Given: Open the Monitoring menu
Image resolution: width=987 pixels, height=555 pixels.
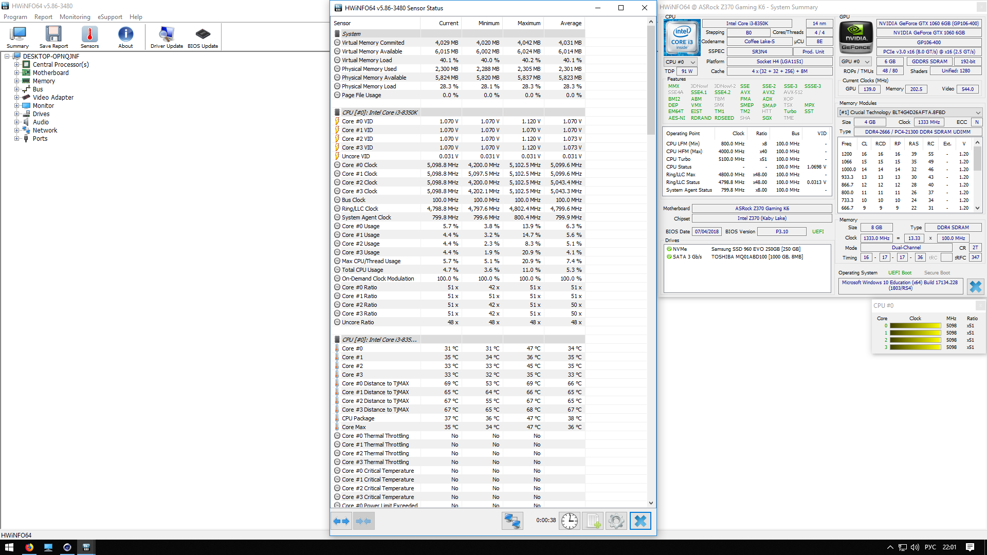Looking at the screenshot, I should (x=75, y=17).
